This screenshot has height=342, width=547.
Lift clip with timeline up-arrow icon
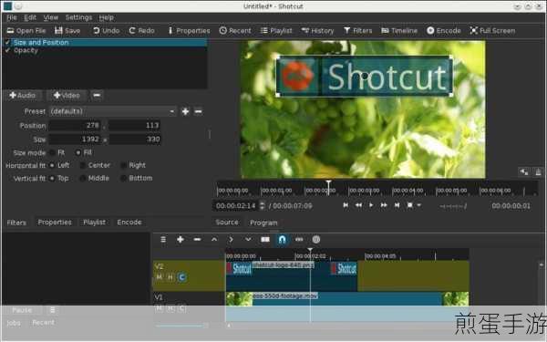pyautogui.click(x=214, y=239)
